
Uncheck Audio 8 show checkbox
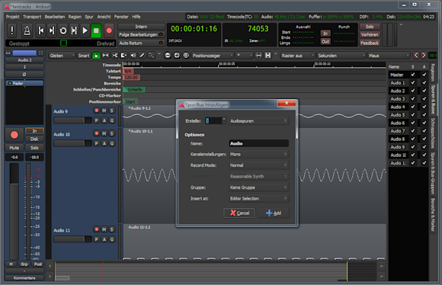pos(413,139)
